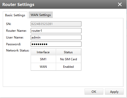Select the WAN interface cell
Screen dimensions: 127x98
point(43,67)
